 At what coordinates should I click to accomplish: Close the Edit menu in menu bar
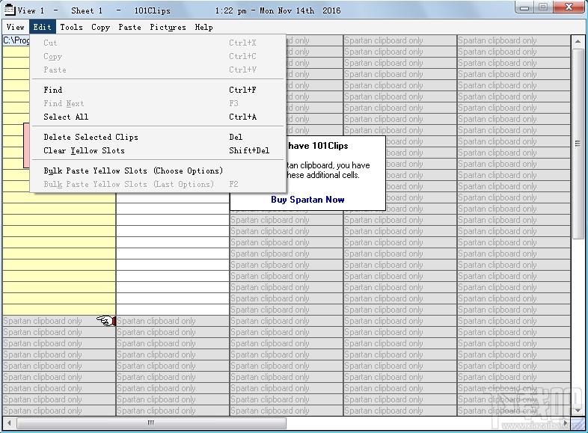pos(42,27)
